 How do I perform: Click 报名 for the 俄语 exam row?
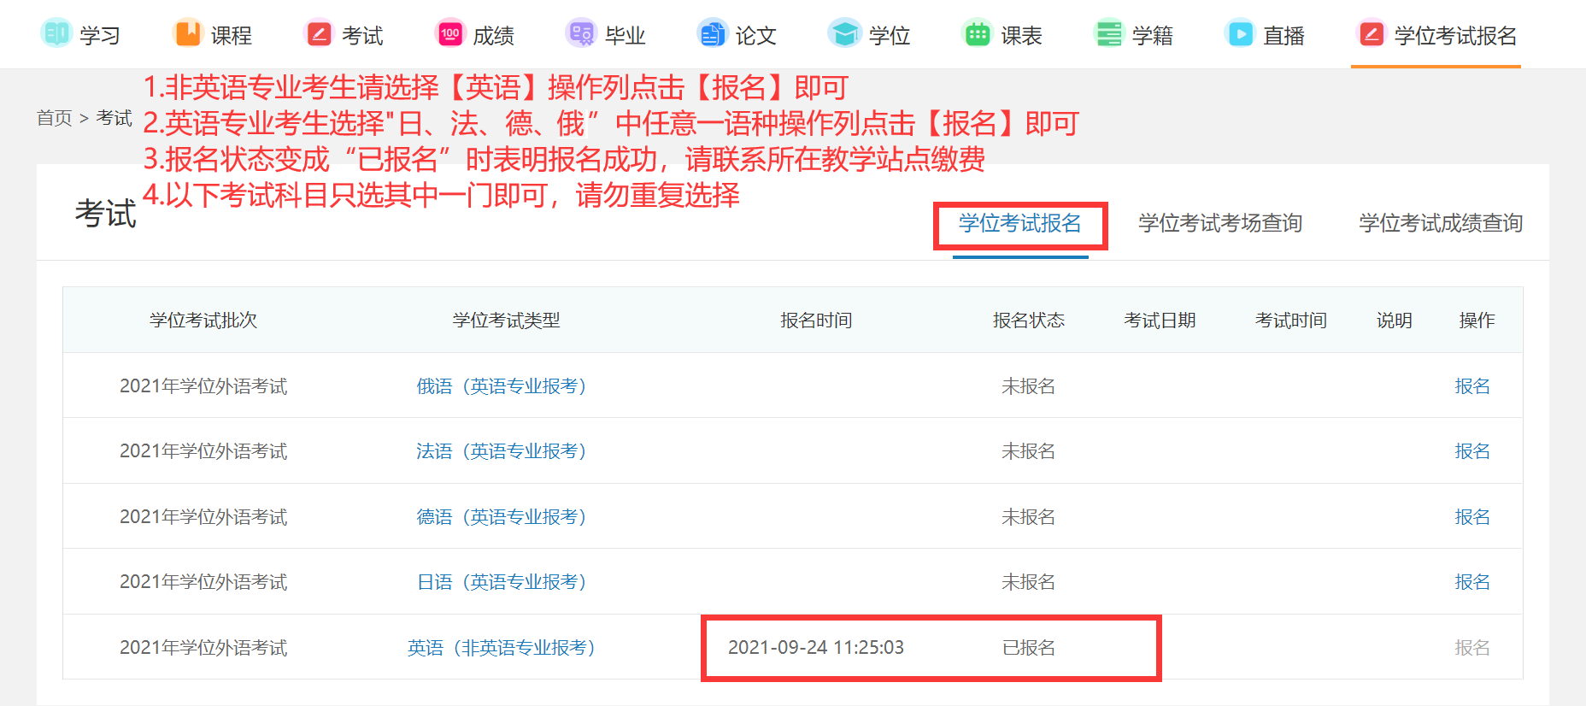pyautogui.click(x=1471, y=386)
